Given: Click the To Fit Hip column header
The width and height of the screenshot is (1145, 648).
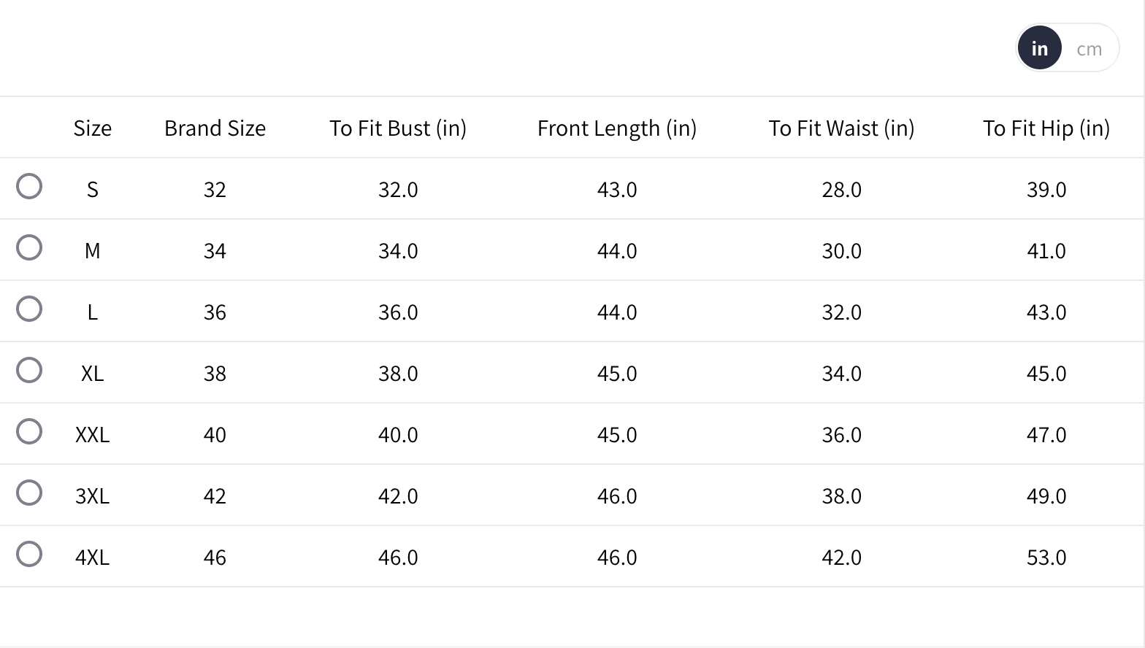Looking at the screenshot, I should (x=1046, y=128).
